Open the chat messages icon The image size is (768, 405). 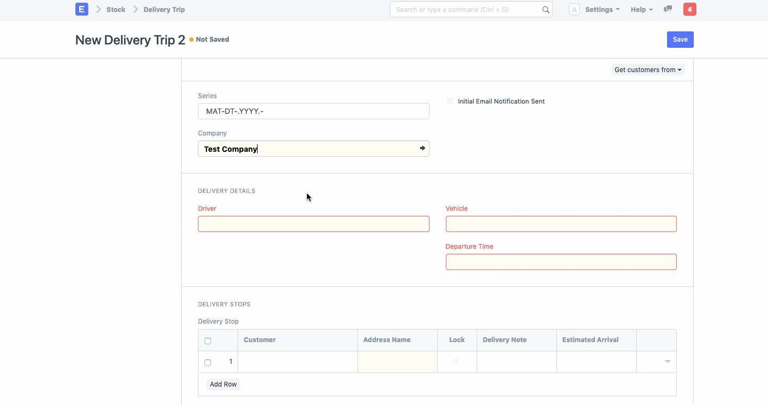pyautogui.click(x=668, y=9)
